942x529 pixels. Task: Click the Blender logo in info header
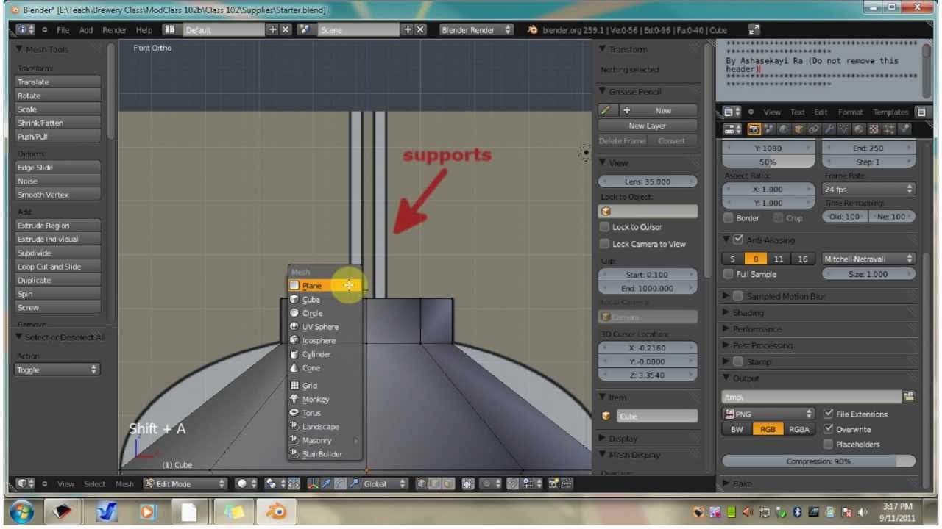pos(533,30)
